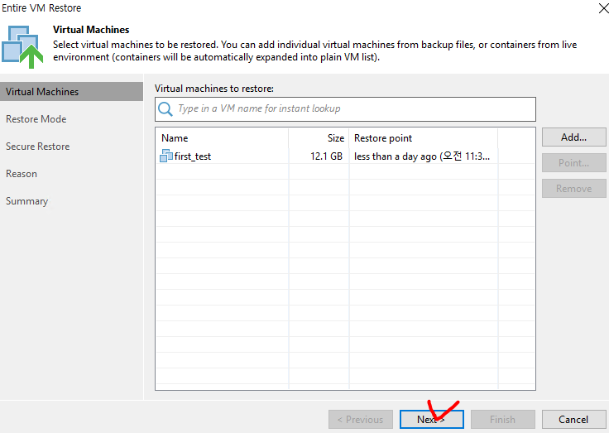This screenshot has width=609, height=433.
Task: Open the Reason step
Action: [x=22, y=174]
